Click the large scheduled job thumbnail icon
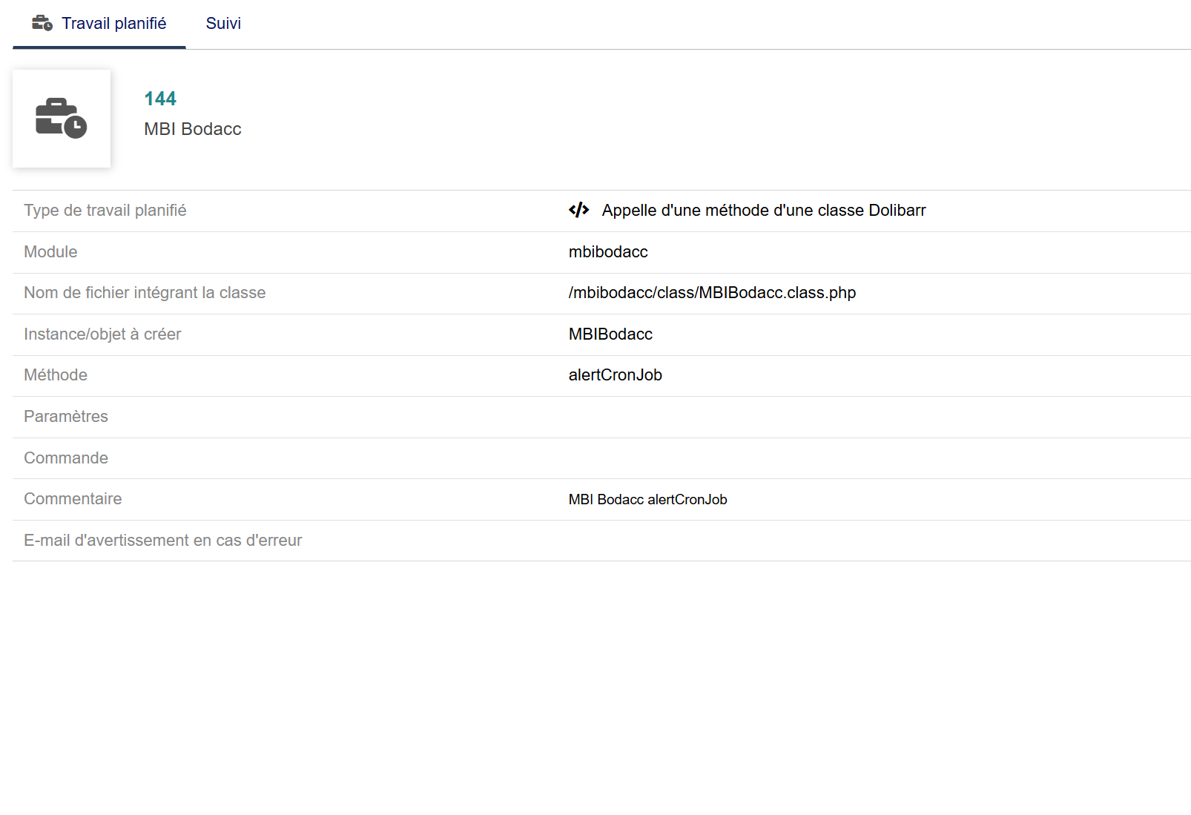 click(x=62, y=119)
